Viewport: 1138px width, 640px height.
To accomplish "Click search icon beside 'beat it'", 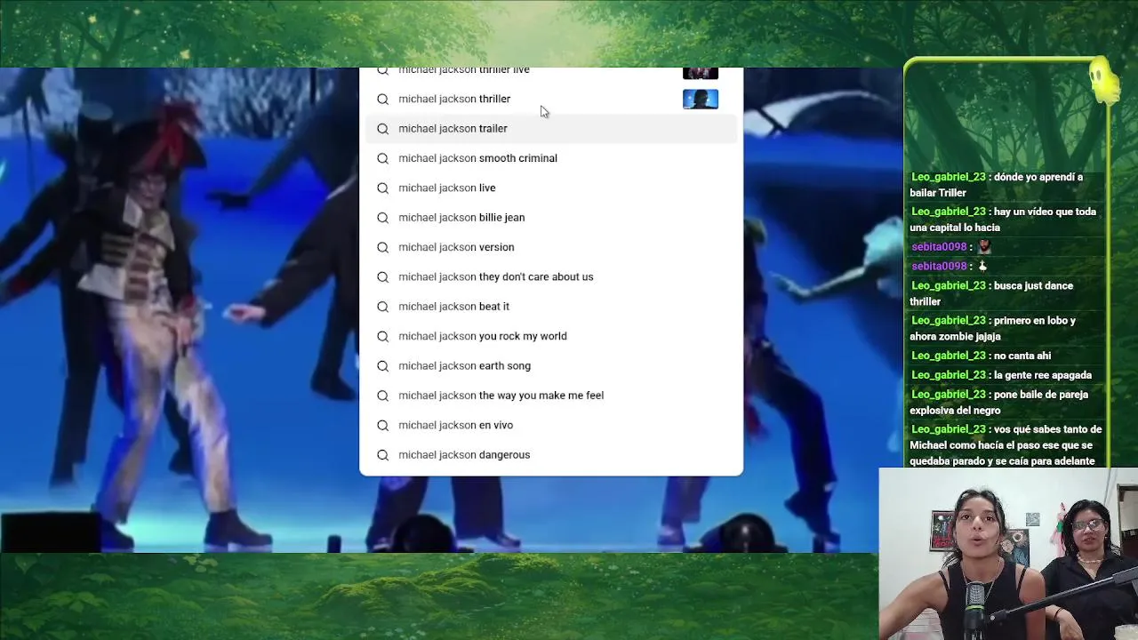I will (x=382, y=306).
